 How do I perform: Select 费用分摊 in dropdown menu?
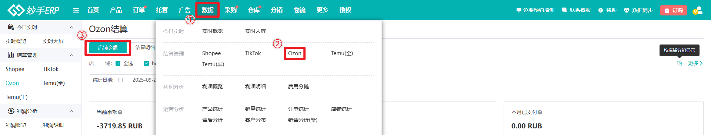(x=298, y=86)
